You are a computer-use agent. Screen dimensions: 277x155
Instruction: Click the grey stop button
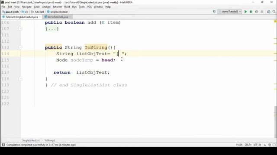click(x=262, y=12)
